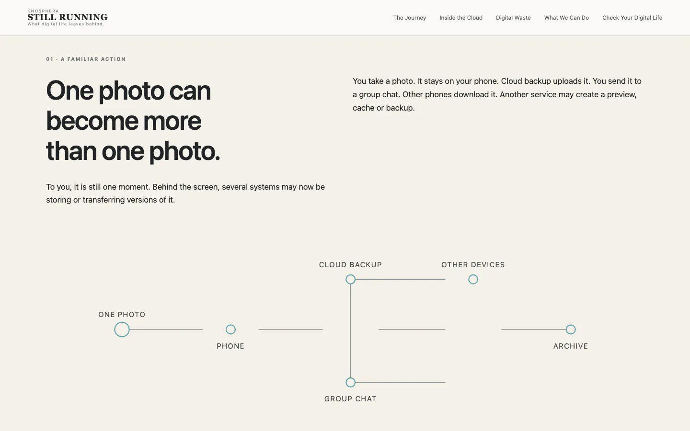Click the PHONE diagram label
Image resolution: width=690 pixels, height=431 pixels.
[230, 346]
